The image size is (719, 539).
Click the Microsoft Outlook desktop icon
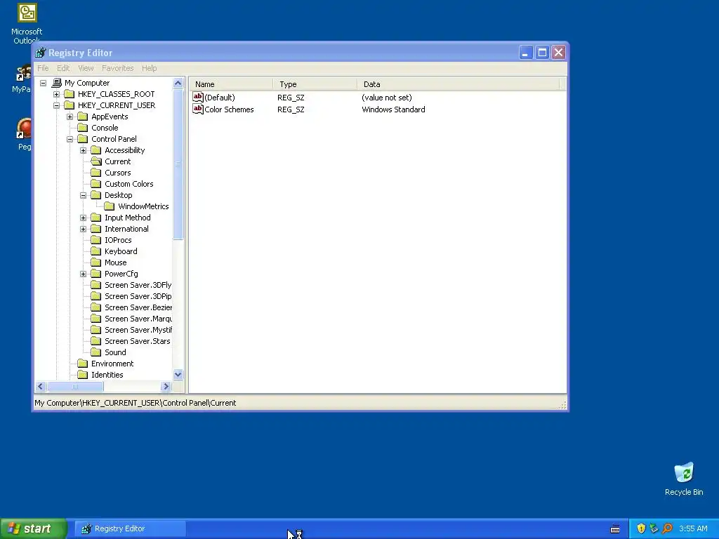27,24
